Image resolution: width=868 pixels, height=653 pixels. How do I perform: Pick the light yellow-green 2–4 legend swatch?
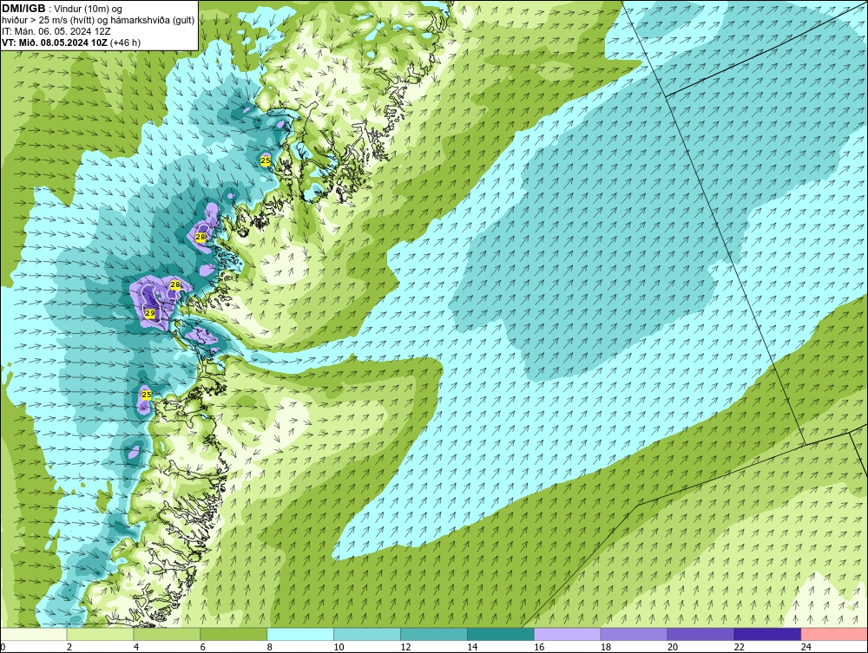[x=100, y=634]
